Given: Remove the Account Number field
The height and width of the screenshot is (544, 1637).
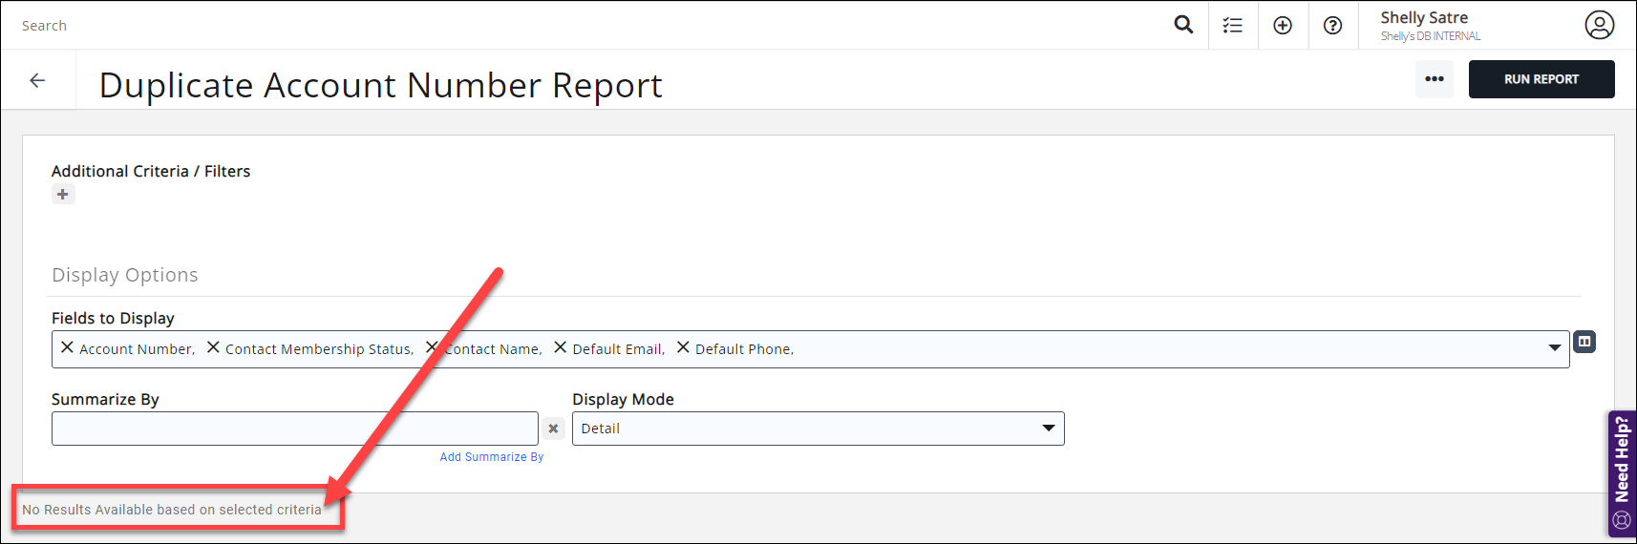Looking at the screenshot, I should click(x=67, y=347).
